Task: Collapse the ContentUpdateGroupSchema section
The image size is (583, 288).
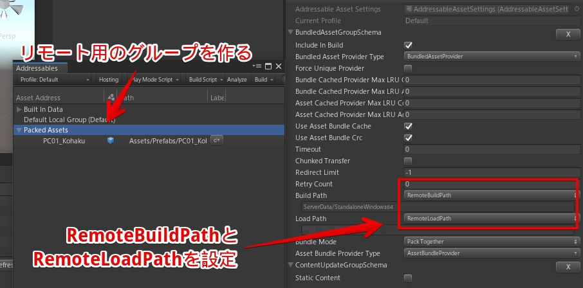Action: [290, 265]
